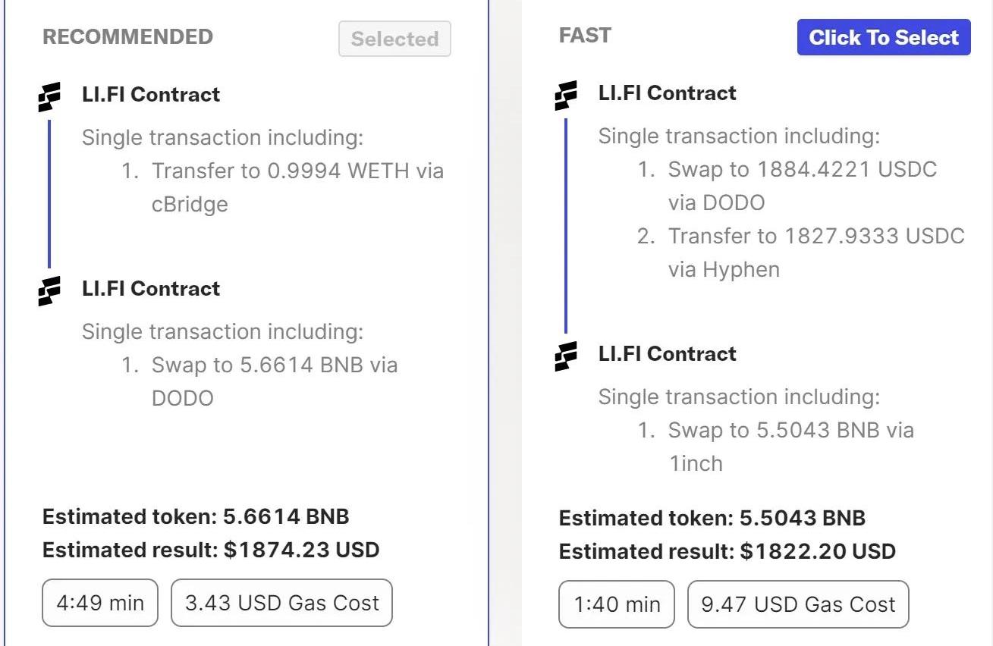Viewport: 993px width, 646px height.
Task: Click Estimated result $1874.23 USD text
Action: coord(211,550)
